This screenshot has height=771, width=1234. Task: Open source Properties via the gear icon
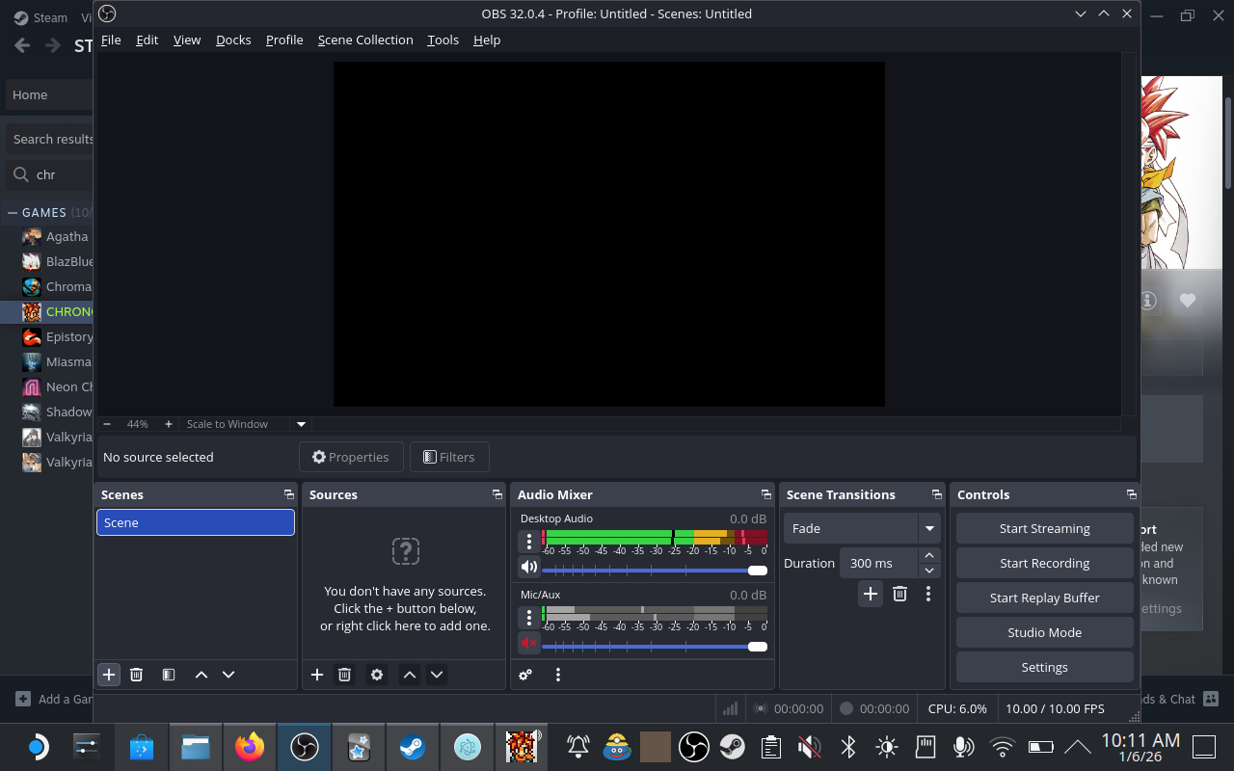pyautogui.click(x=376, y=675)
